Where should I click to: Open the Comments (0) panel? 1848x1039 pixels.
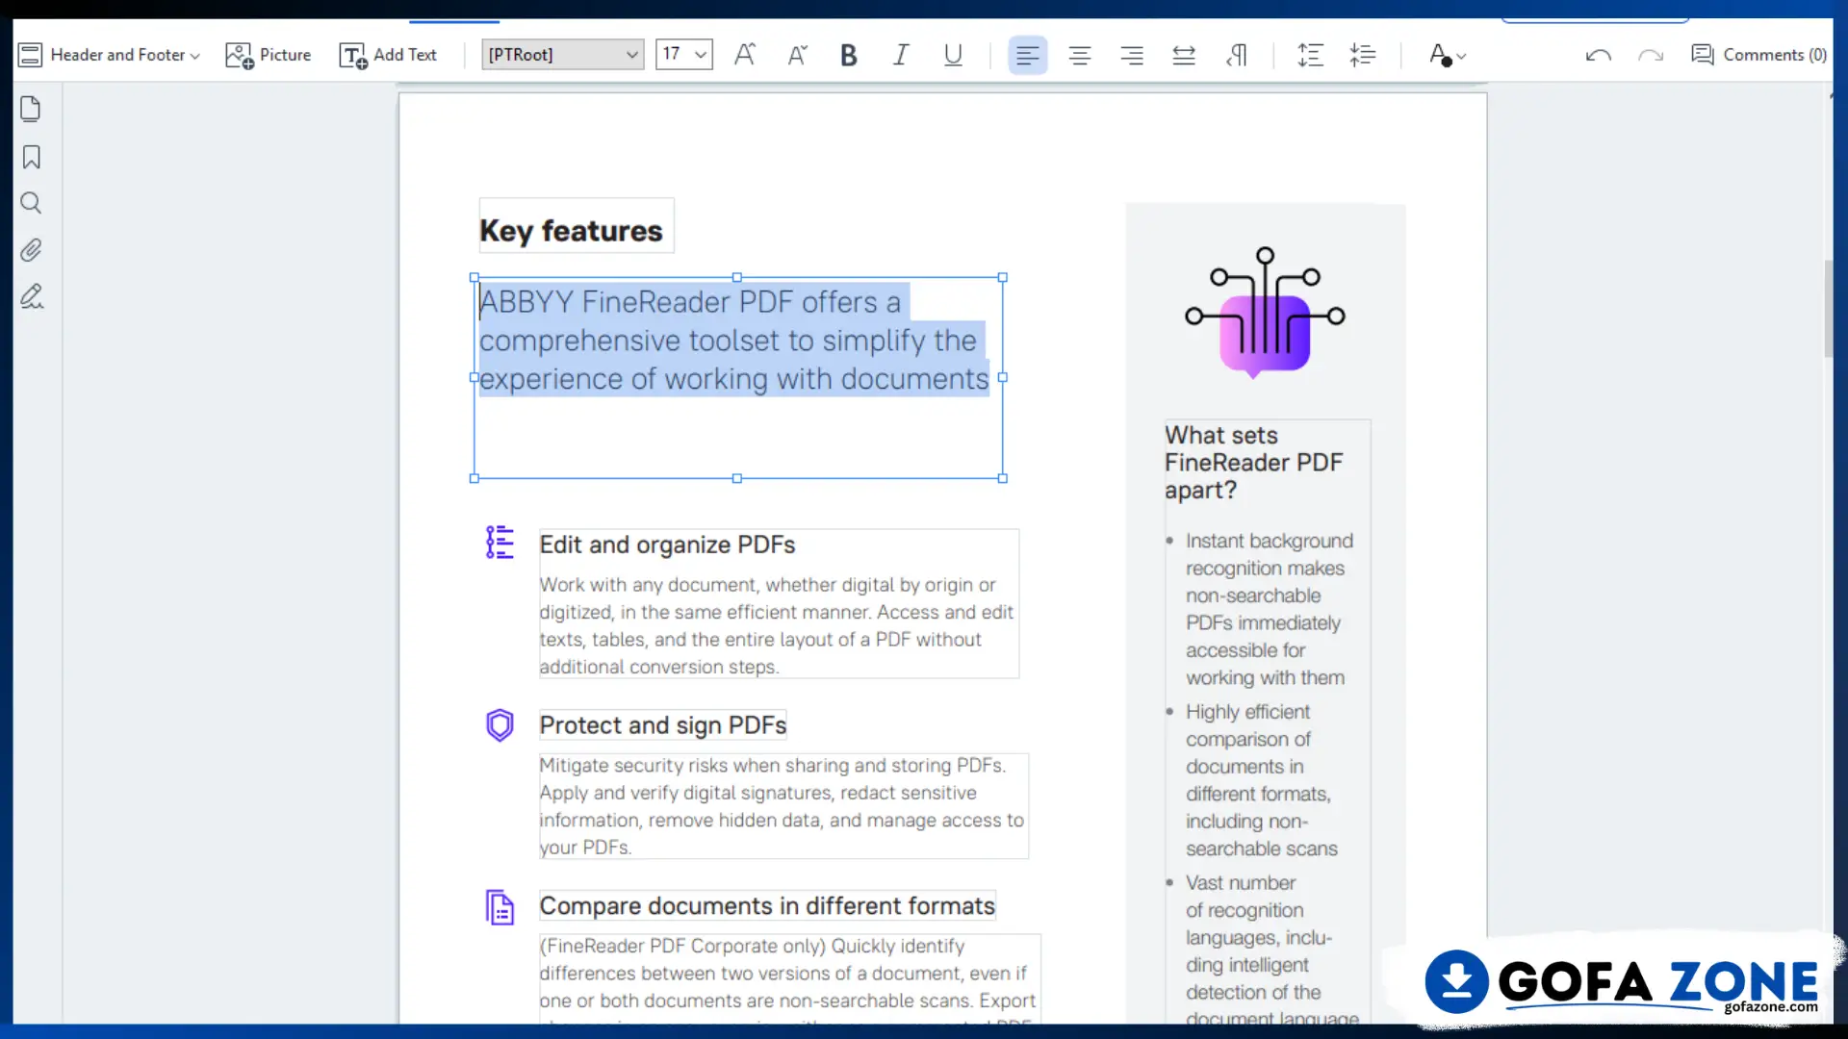[x=1758, y=55]
